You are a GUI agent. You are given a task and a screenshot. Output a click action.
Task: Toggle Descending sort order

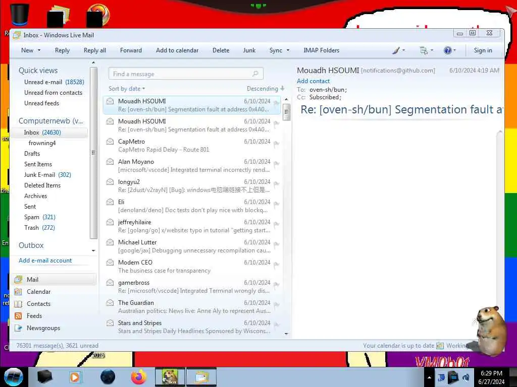266,89
